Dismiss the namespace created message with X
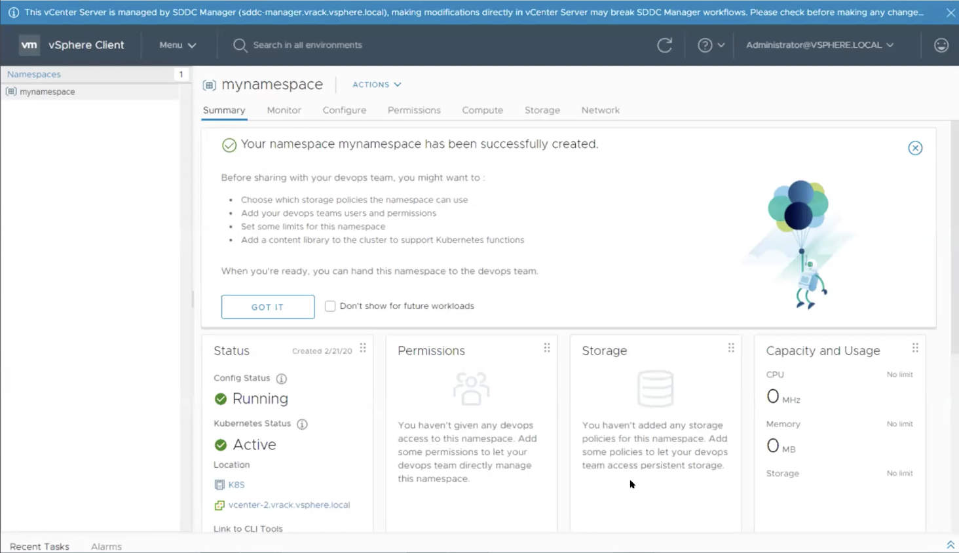The width and height of the screenshot is (959, 553). click(915, 148)
